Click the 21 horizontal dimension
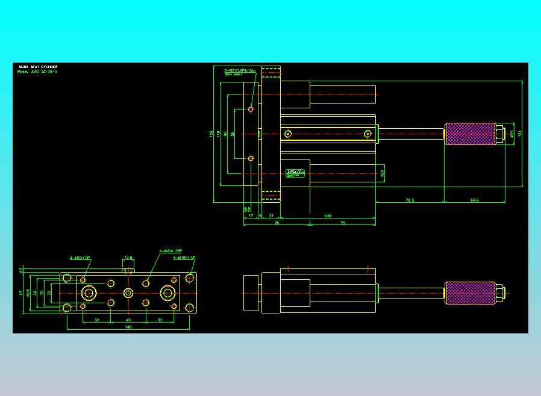 [x=271, y=215]
